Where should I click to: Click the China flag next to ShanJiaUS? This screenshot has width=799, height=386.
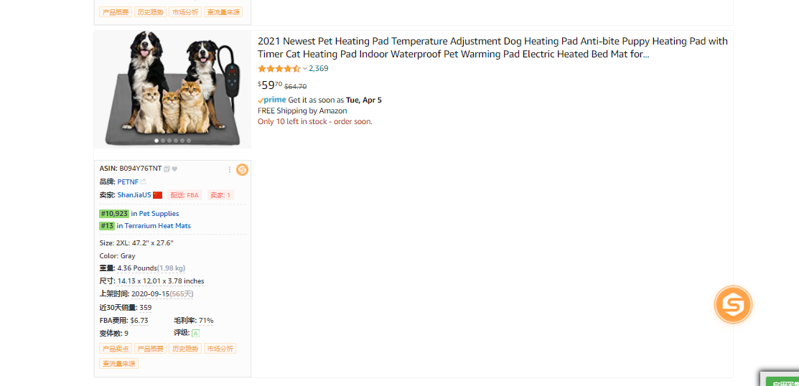tap(157, 195)
